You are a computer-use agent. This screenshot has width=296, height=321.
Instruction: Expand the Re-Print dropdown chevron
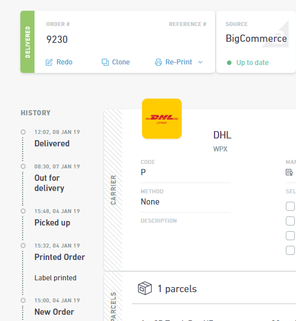point(200,62)
